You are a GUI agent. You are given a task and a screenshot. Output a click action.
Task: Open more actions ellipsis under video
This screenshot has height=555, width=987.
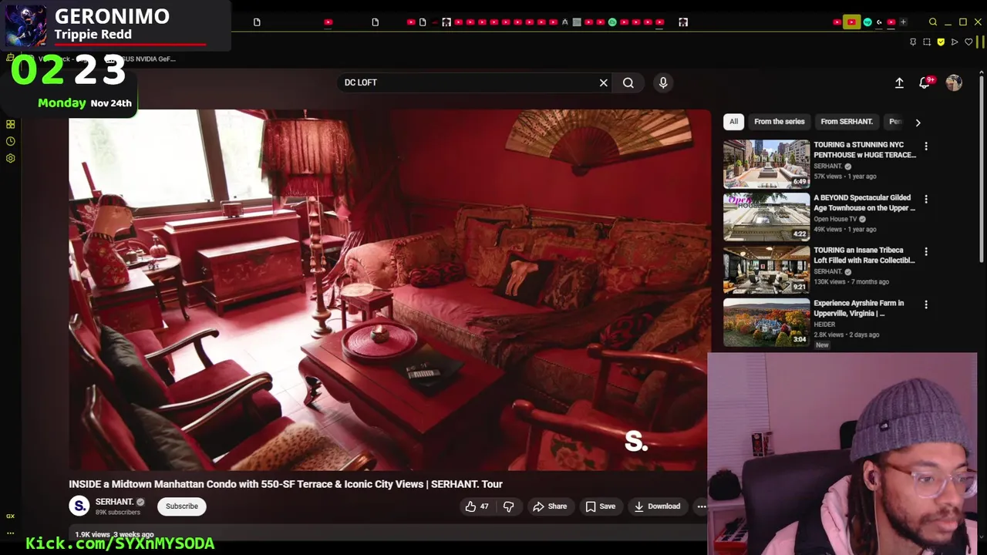pos(702,506)
